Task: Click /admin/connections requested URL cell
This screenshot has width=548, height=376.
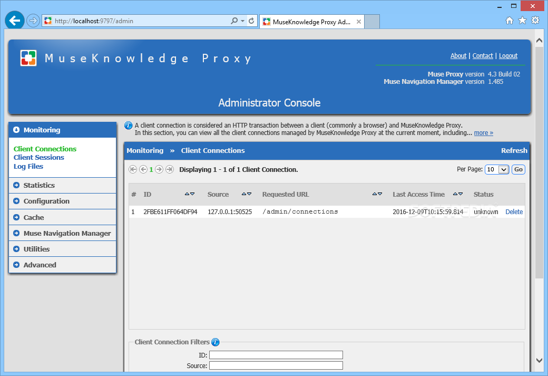Action: 300,211
